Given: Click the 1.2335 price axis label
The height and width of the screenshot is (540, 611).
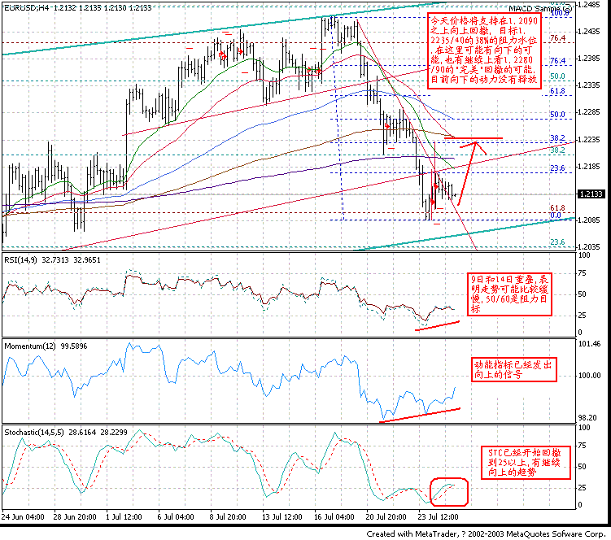Looking at the screenshot, I should [x=589, y=85].
